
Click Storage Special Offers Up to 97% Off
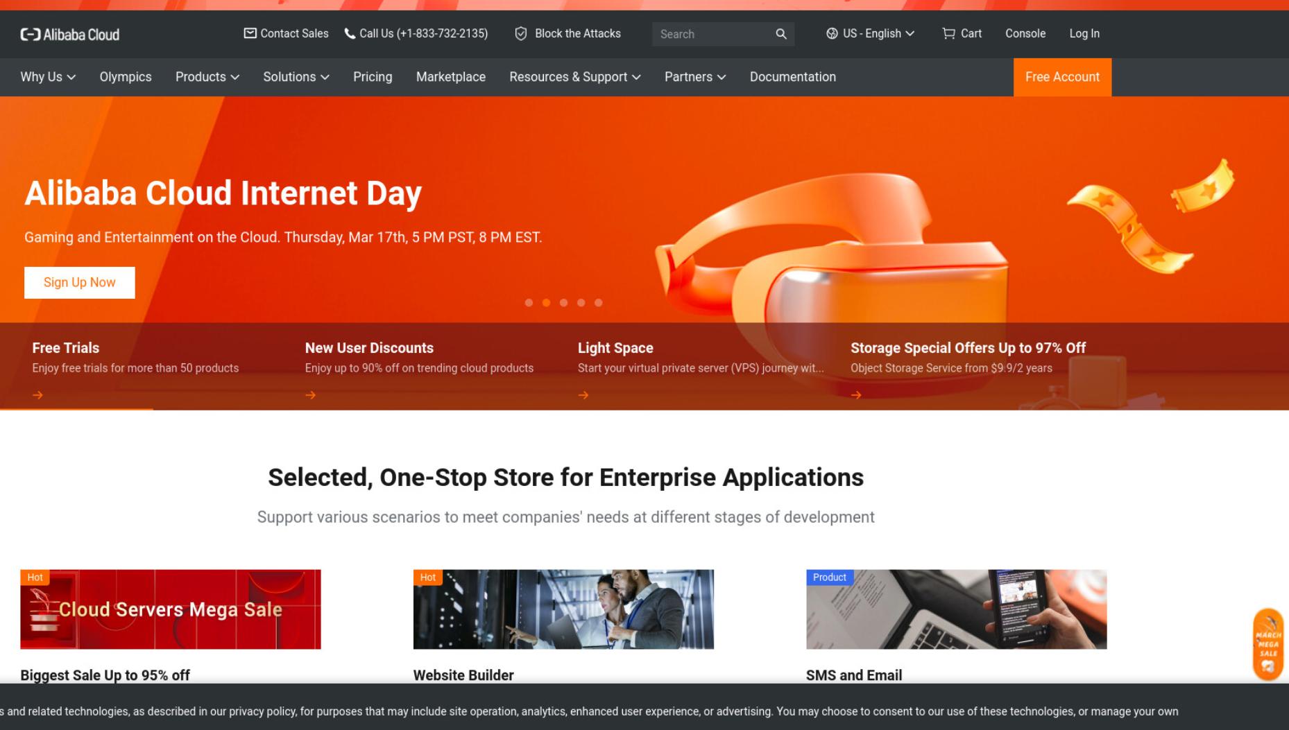(x=968, y=348)
